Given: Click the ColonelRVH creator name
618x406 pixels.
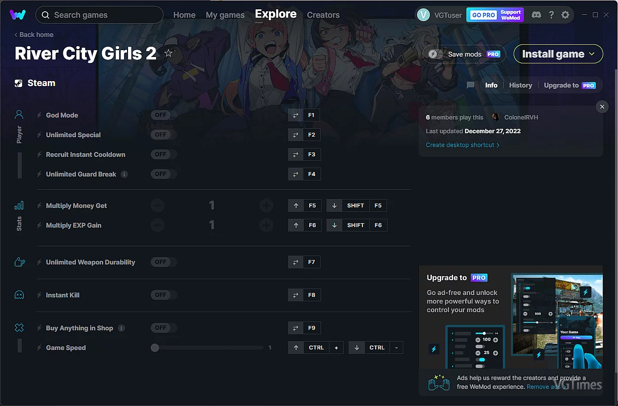Looking at the screenshot, I should (x=521, y=117).
